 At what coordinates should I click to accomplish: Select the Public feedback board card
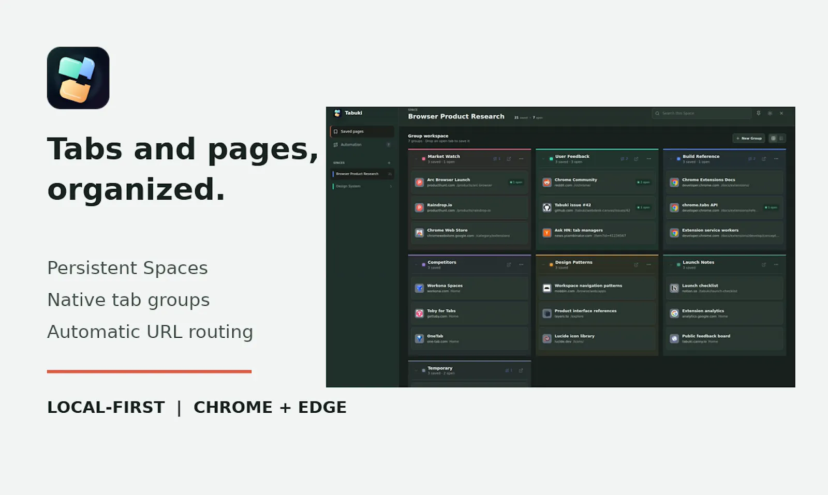pyautogui.click(x=724, y=339)
